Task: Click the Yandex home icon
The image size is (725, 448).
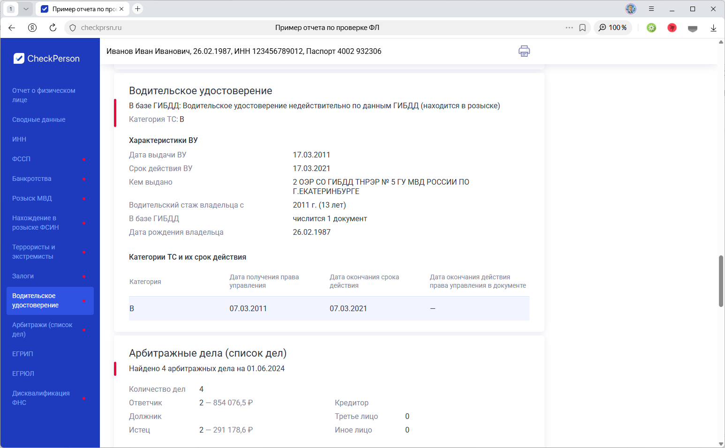Action: coord(32,28)
